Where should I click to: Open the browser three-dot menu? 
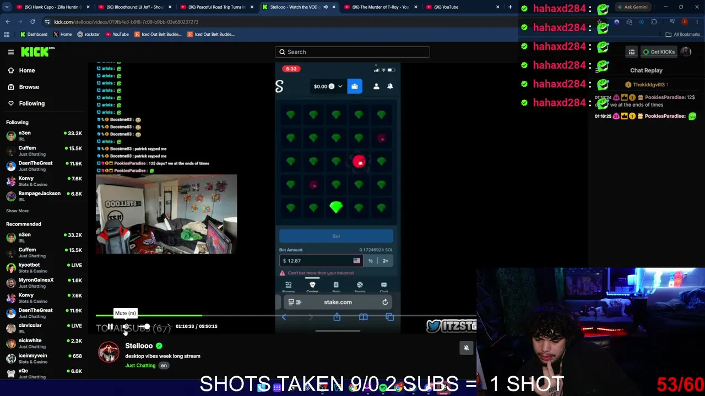coord(698,22)
